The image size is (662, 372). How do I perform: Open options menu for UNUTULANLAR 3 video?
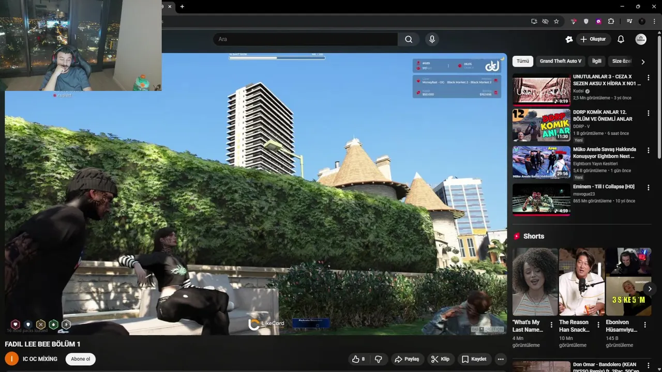[648, 78]
